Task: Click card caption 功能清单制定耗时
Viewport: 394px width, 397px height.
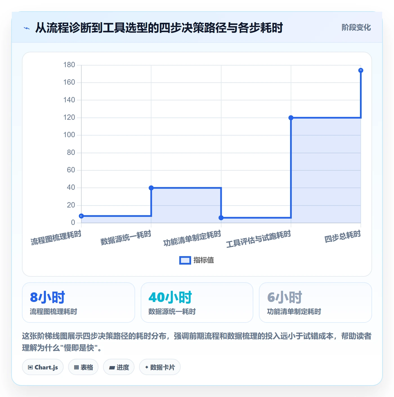Action: 294,312
